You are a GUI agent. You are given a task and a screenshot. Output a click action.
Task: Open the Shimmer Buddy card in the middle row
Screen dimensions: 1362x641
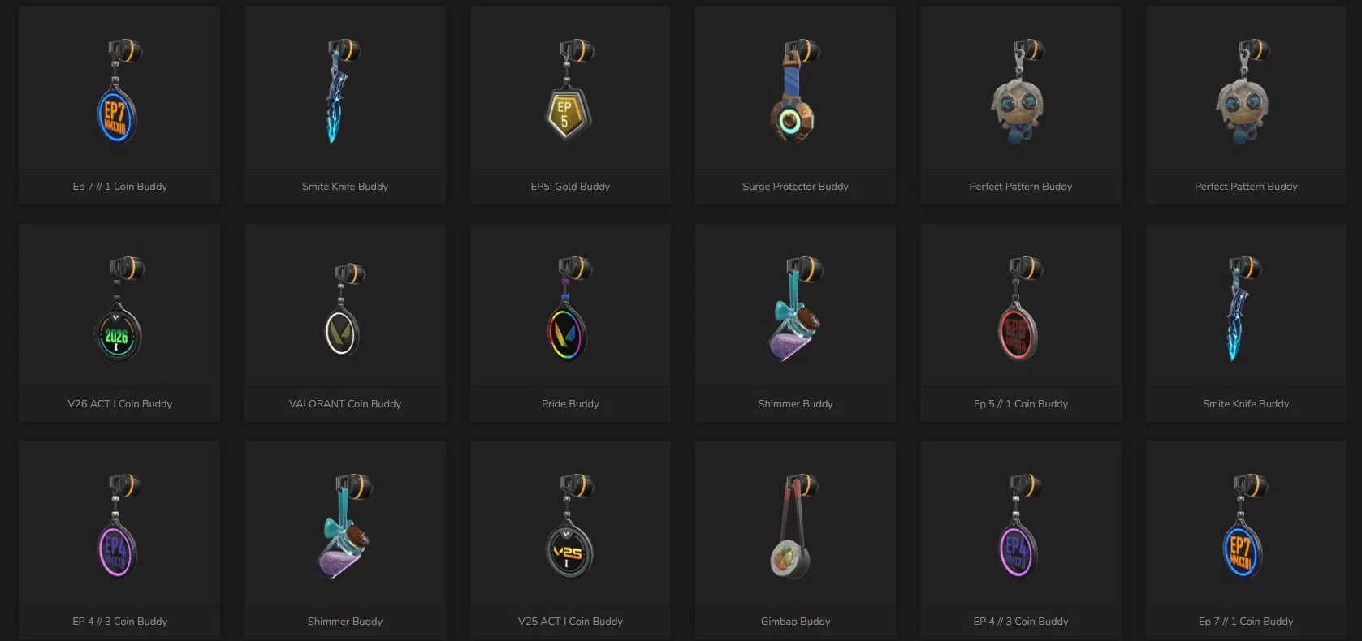tap(795, 323)
